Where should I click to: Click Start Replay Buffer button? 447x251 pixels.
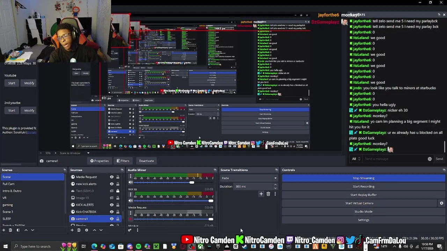point(363,195)
